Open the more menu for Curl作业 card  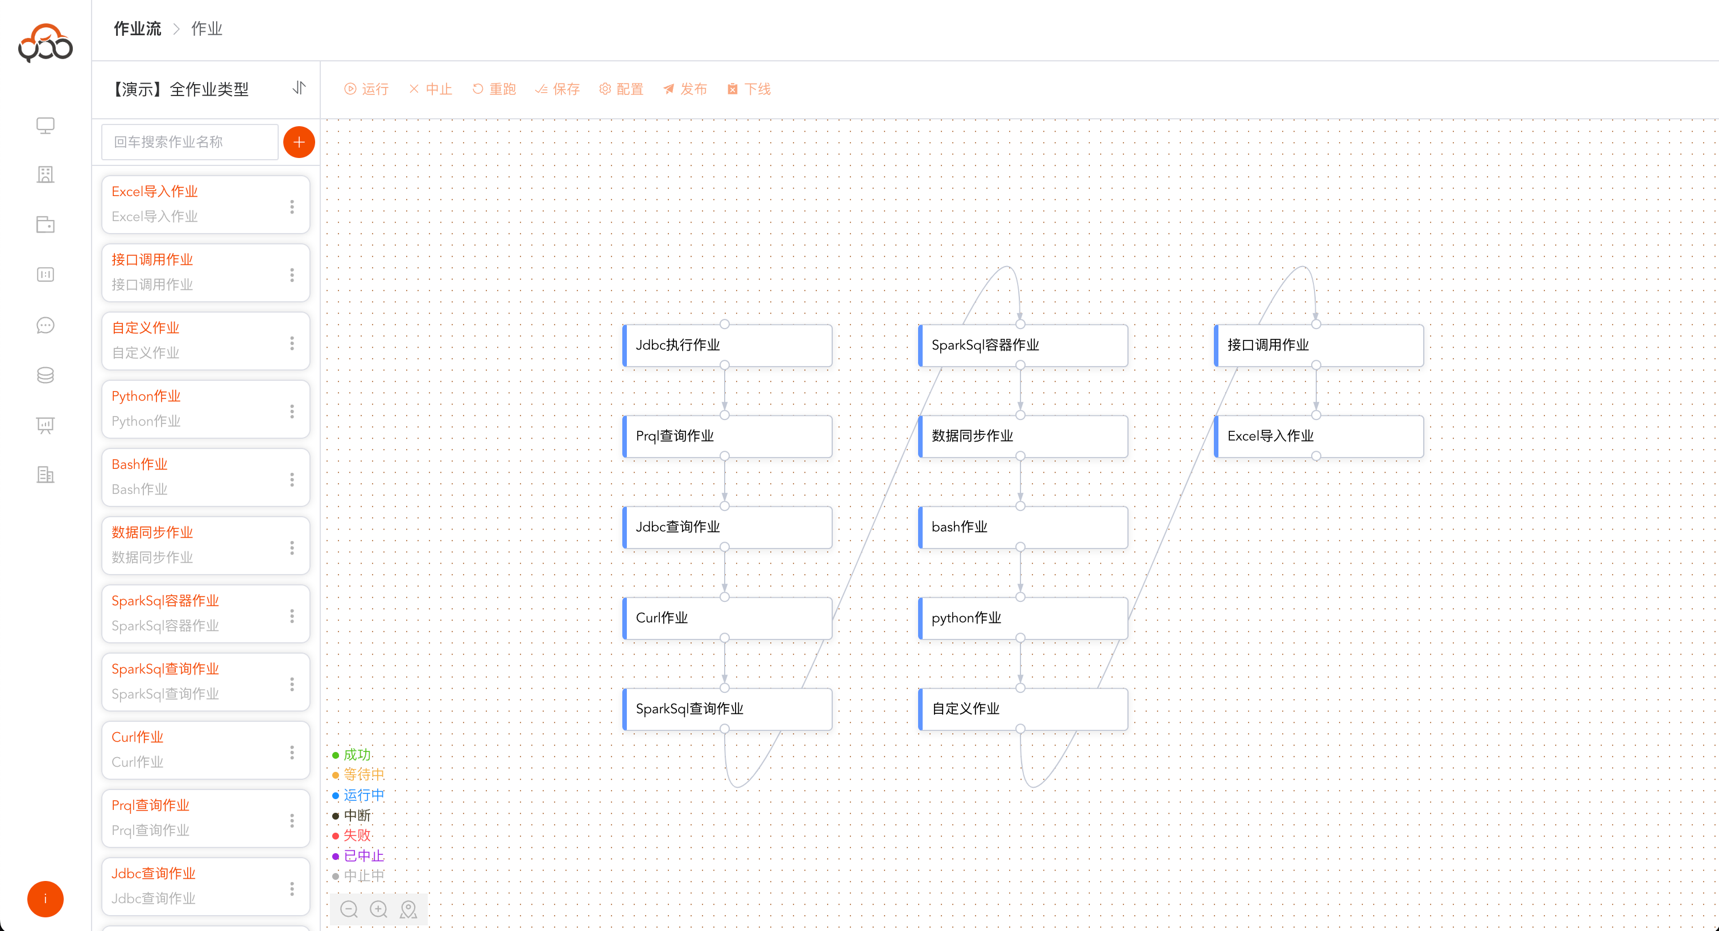292,753
